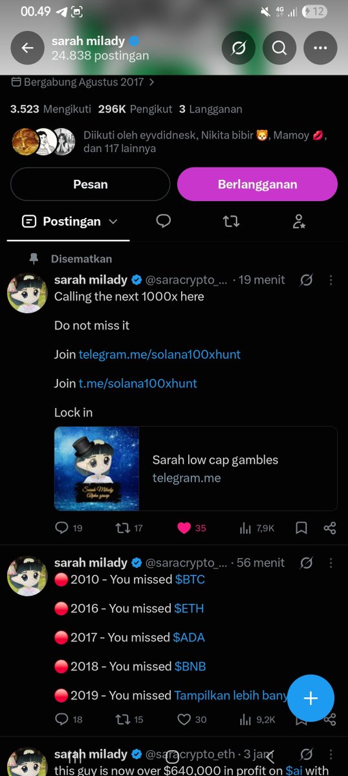Share the pinned post via share icon
Image resolution: width=348 pixels, height=776 pixels.
(330, 528)
